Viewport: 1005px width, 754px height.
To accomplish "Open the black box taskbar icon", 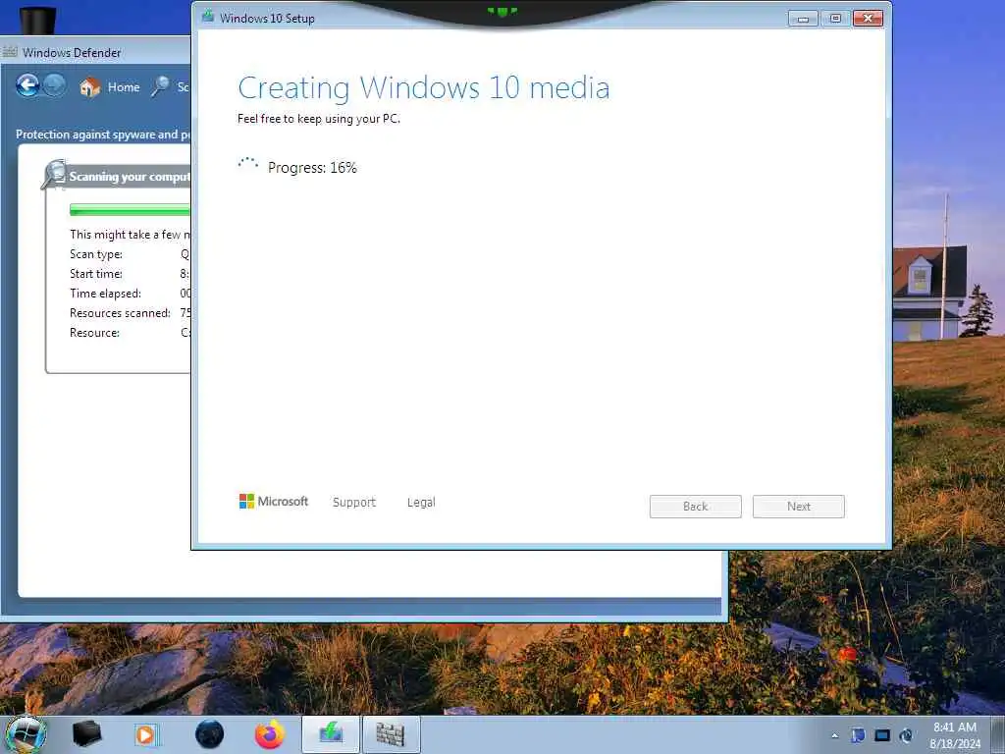I will click(x=86, y=734).
